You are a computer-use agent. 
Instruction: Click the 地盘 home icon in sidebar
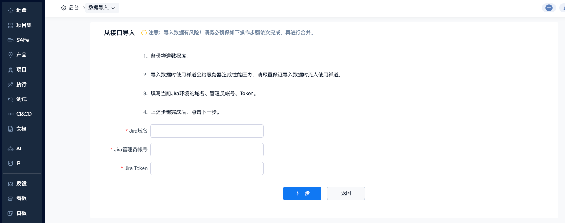(x=11, y=11)
